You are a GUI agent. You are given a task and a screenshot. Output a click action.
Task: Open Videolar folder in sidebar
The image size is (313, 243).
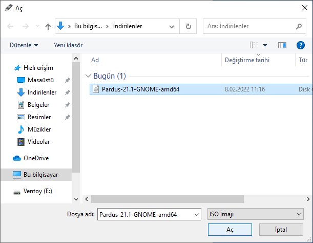pos(38,141)
